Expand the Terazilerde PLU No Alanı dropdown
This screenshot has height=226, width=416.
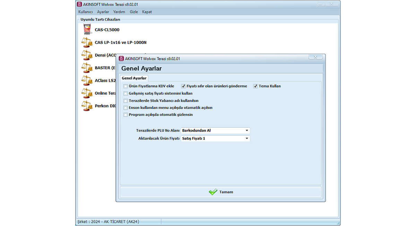247,131
